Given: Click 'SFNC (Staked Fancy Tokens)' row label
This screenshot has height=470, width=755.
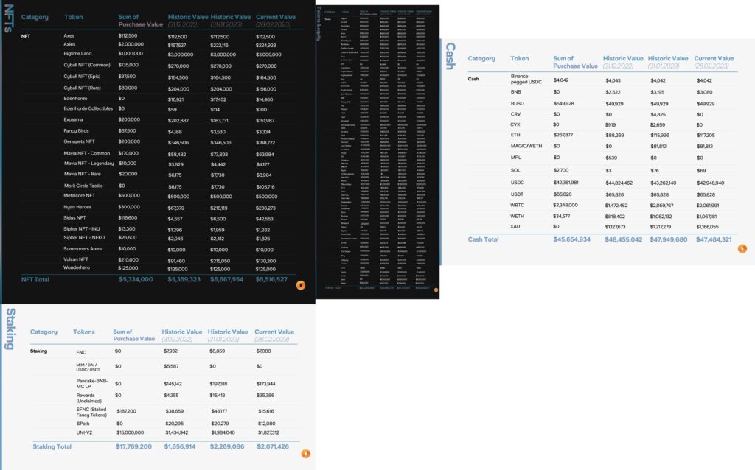Looking at the screenshot, I should tap(91, 412).
